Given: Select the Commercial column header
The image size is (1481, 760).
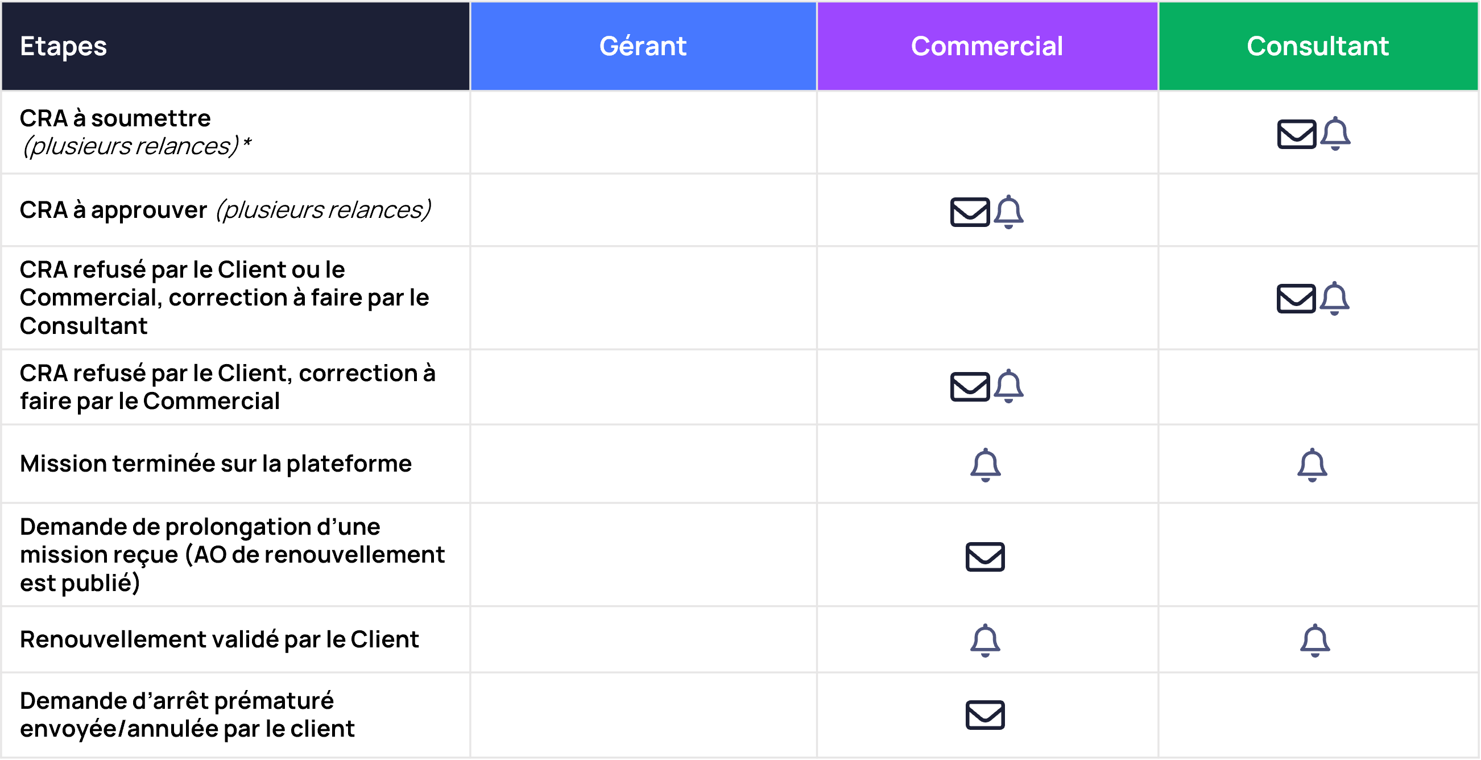Looking at the screenshot, I should point(987,46).
